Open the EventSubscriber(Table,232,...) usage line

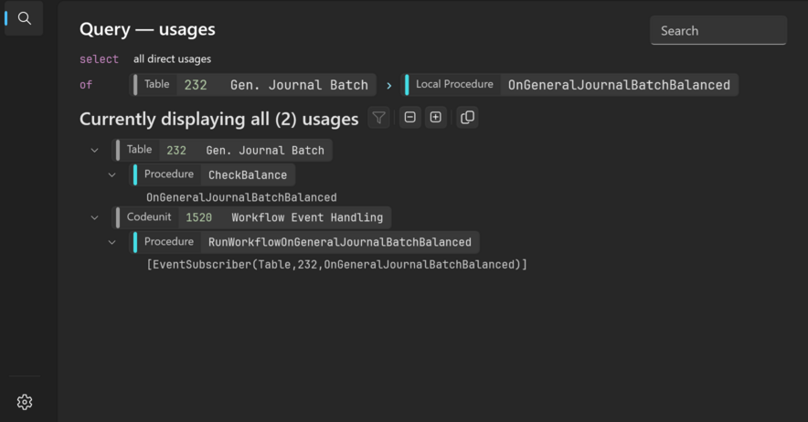coord(336,264)
